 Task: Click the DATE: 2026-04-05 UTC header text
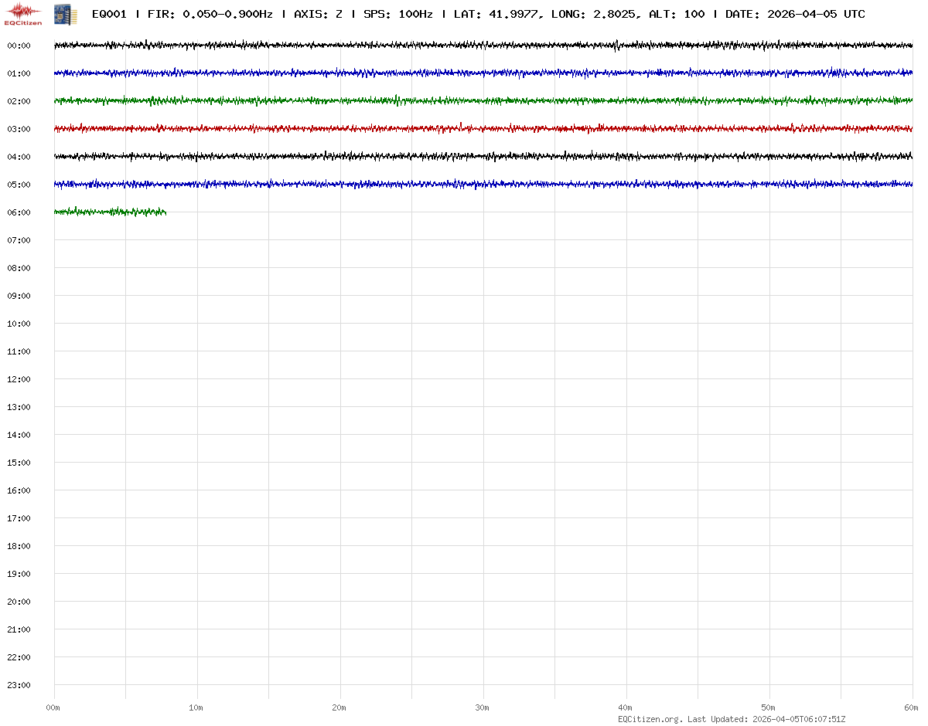point(795,14)
